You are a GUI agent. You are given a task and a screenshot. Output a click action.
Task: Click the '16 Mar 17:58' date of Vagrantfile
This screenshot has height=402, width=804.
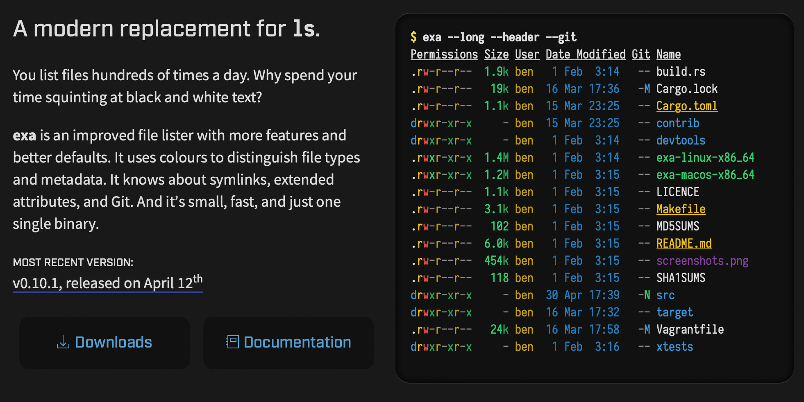click(x=583, y=330)
